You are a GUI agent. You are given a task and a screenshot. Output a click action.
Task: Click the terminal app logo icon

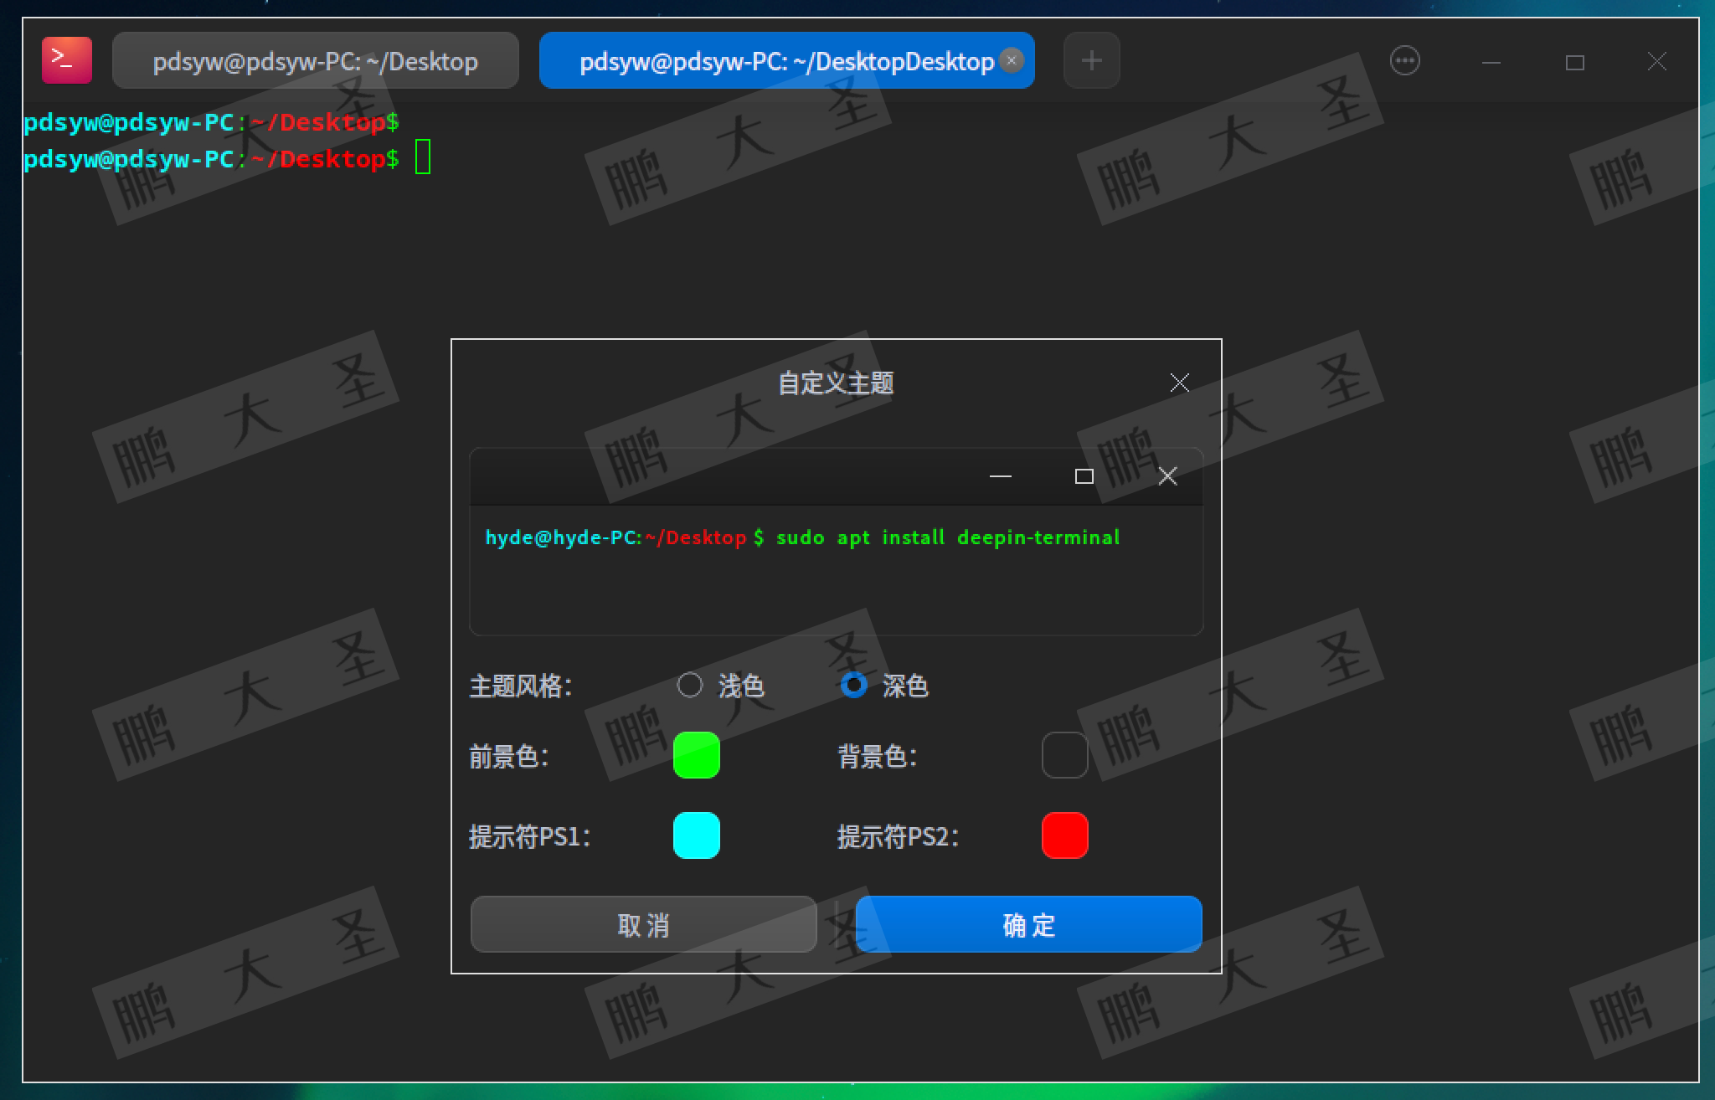(x=67, y=60)
